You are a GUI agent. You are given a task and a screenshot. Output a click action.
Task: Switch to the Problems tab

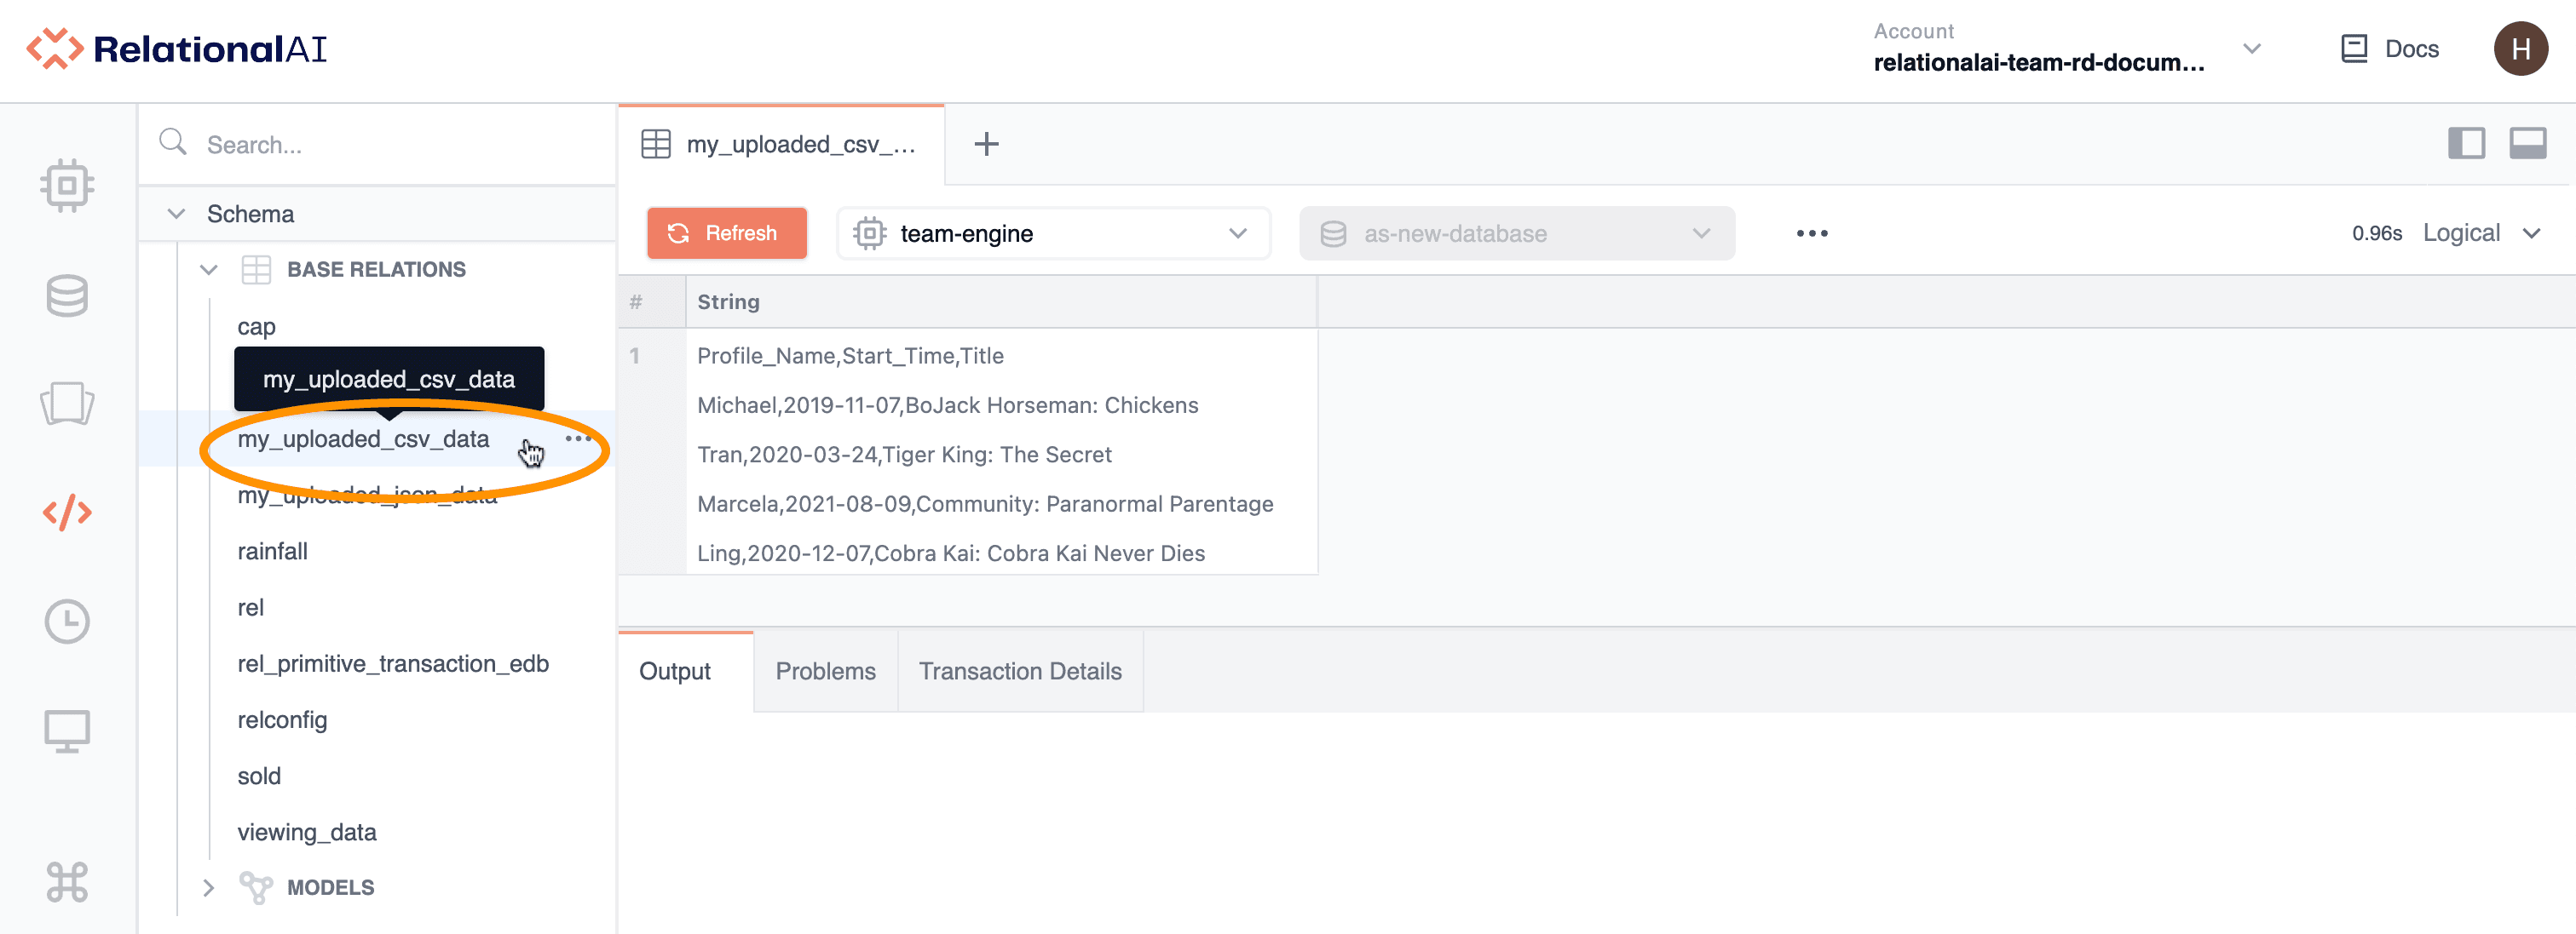coord(825,671)
